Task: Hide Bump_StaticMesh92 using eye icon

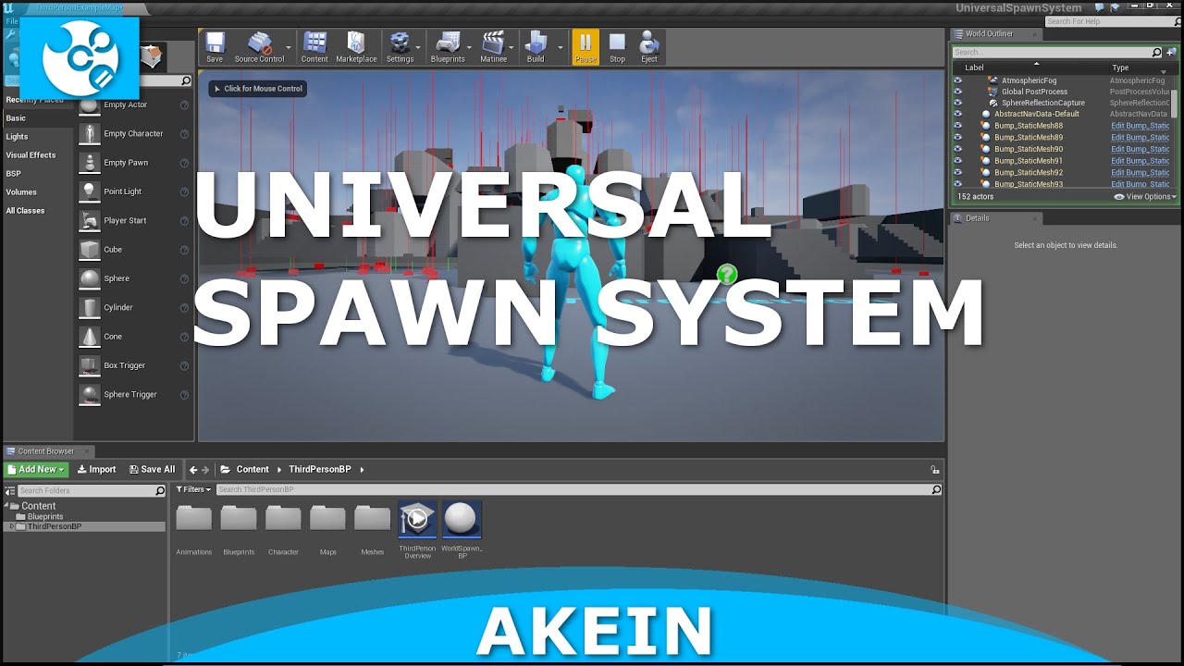Action: pyautogui.click(x=958, y=172)
